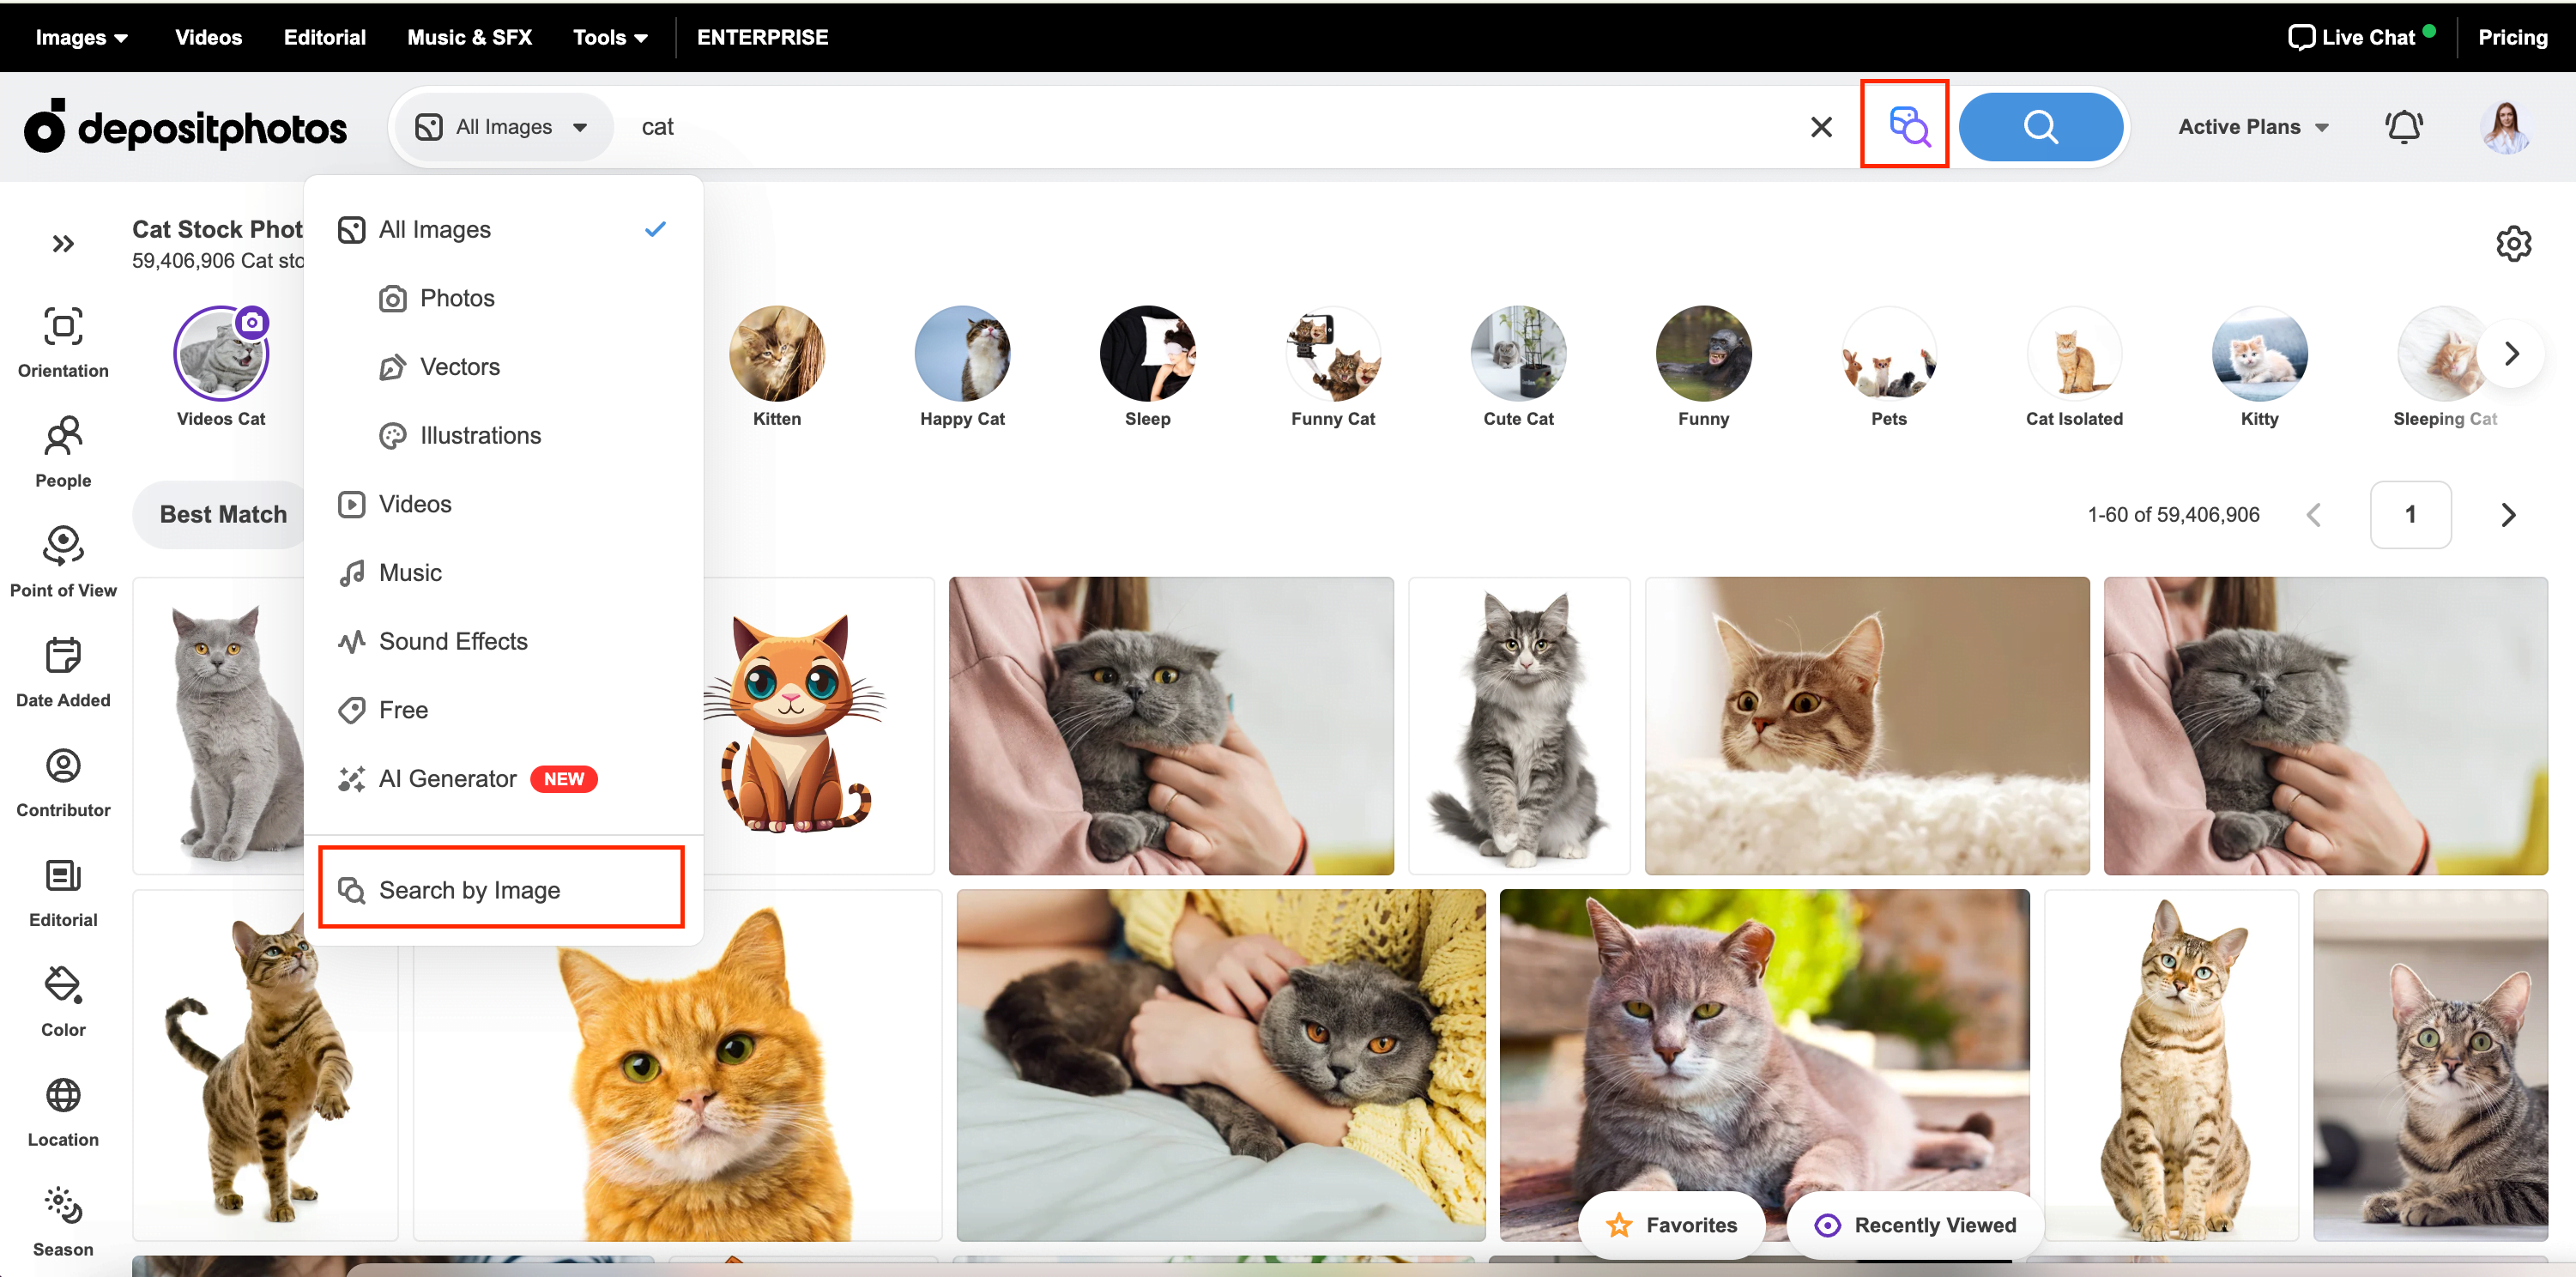This screenshot has height=1277, width=2576.
Task: Toggle the notifications bell icon
Action: click(x=2405, y=125)
